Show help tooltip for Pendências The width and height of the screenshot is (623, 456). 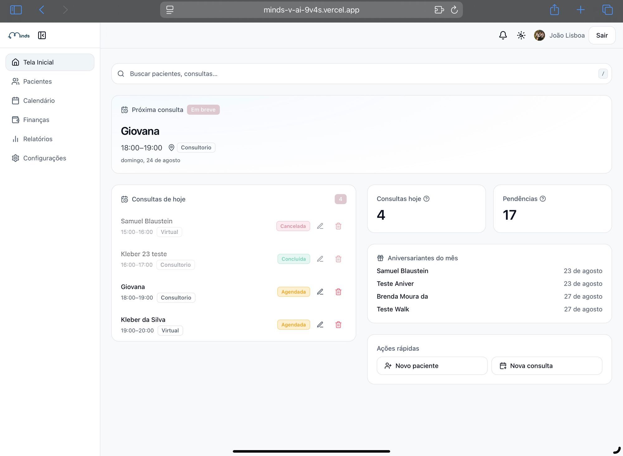(543, 199)
